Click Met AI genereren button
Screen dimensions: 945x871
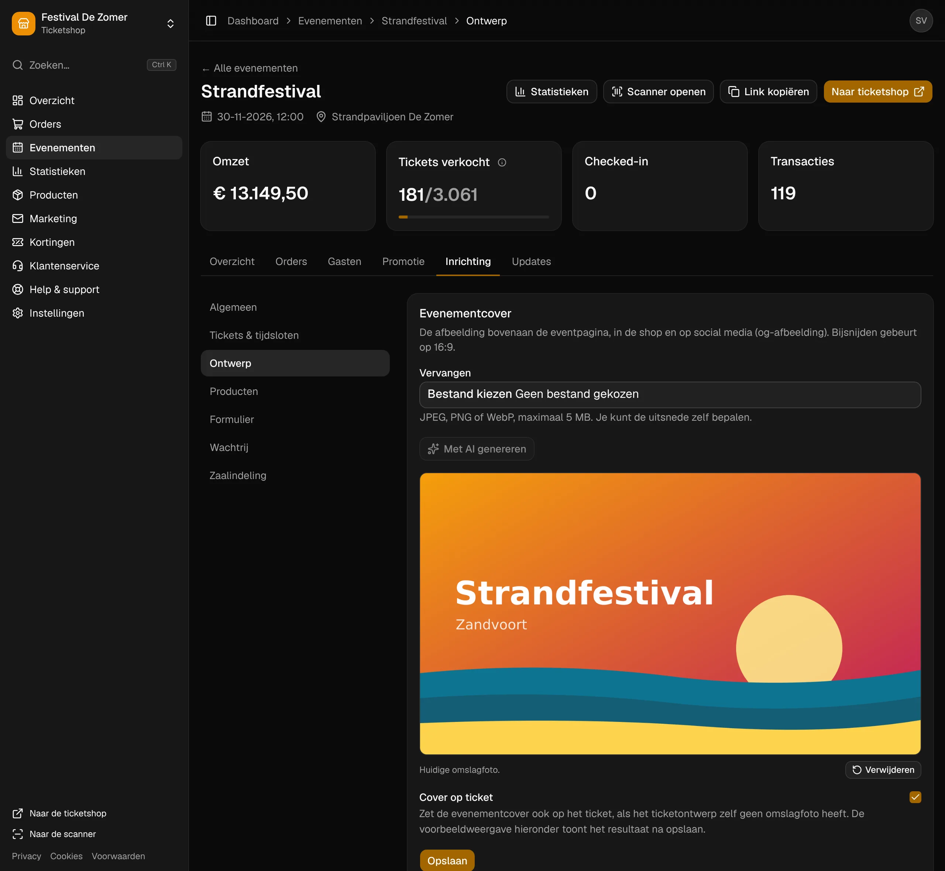click(477, 449)
